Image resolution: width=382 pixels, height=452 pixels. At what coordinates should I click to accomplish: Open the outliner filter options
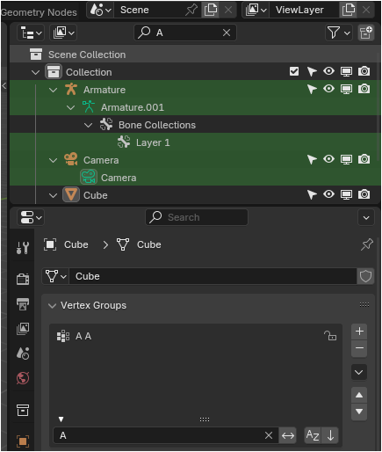point(339,33)
